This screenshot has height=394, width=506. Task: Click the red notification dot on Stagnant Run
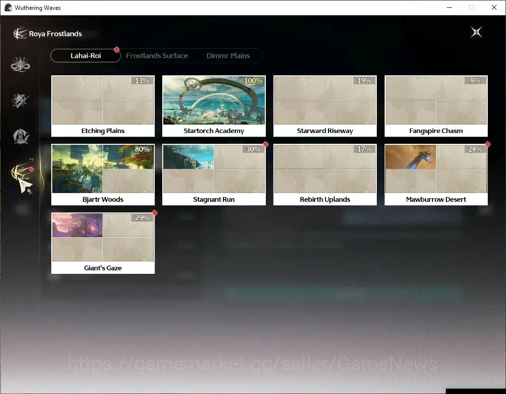coord(266,144)
